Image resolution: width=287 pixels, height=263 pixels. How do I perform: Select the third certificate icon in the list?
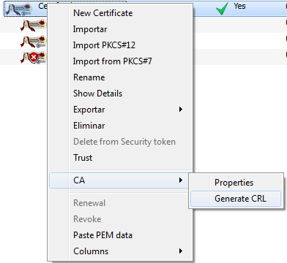point(33,41)
